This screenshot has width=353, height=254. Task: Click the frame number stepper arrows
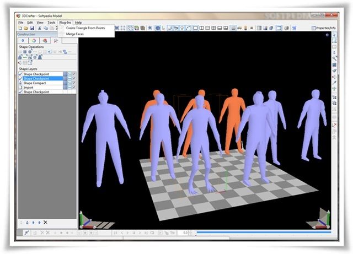[x=190, y=233]
